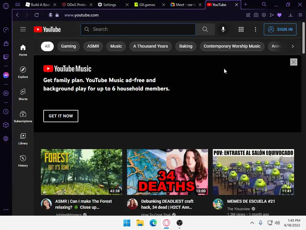Open The Yisusview channel link

238,209
